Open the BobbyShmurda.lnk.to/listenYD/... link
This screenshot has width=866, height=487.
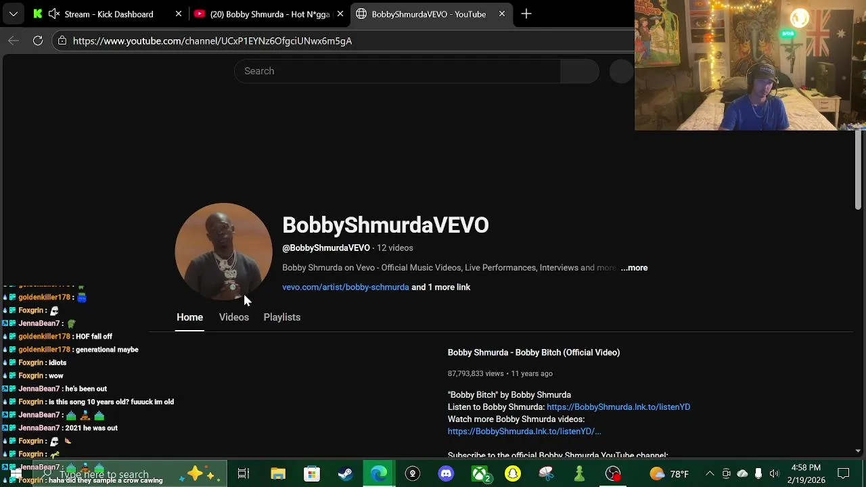[x=524, y=432]
